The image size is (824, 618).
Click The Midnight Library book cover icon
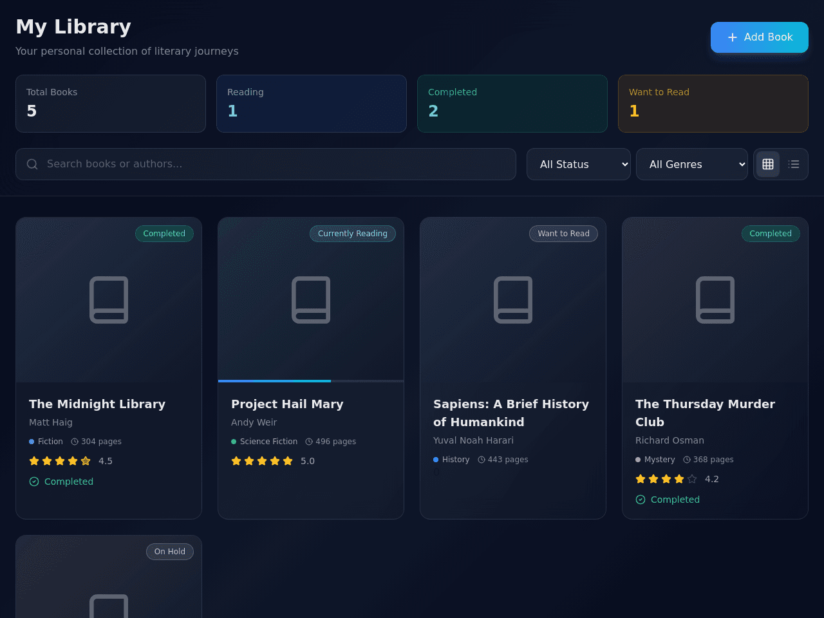click(x=109, y=300)
